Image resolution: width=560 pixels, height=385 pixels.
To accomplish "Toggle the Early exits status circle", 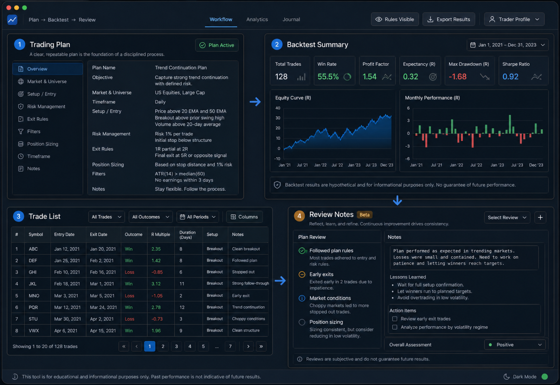I will point(302,274).
